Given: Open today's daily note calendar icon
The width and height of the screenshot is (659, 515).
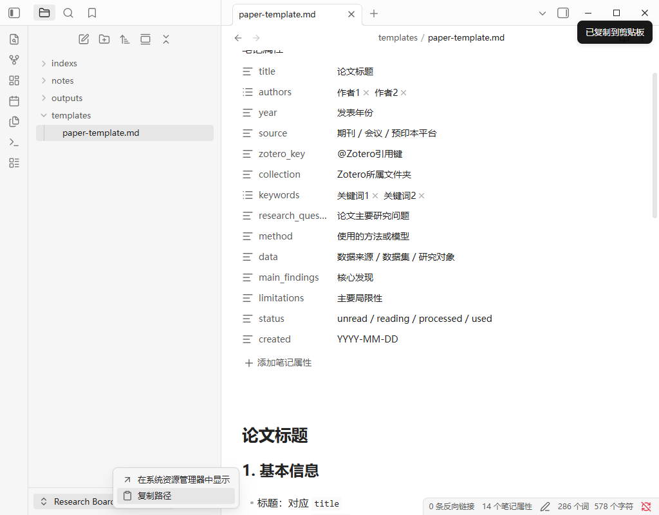Looking at the screenshot, I should coord(14,101).
